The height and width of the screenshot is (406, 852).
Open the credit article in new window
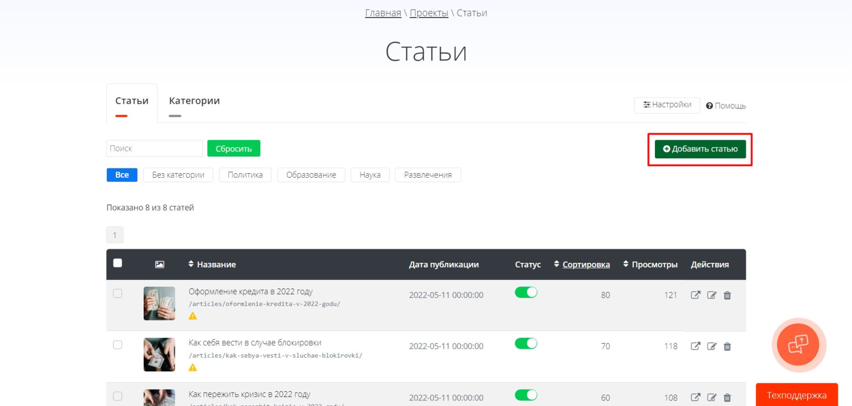(695, 295)
